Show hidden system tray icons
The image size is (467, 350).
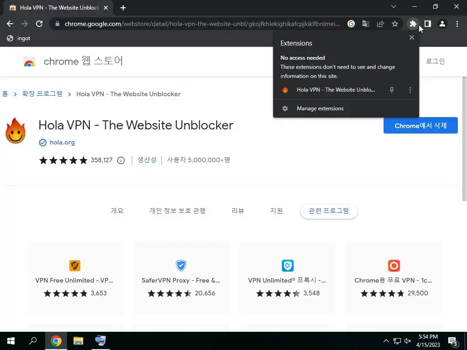pos(386,341)
